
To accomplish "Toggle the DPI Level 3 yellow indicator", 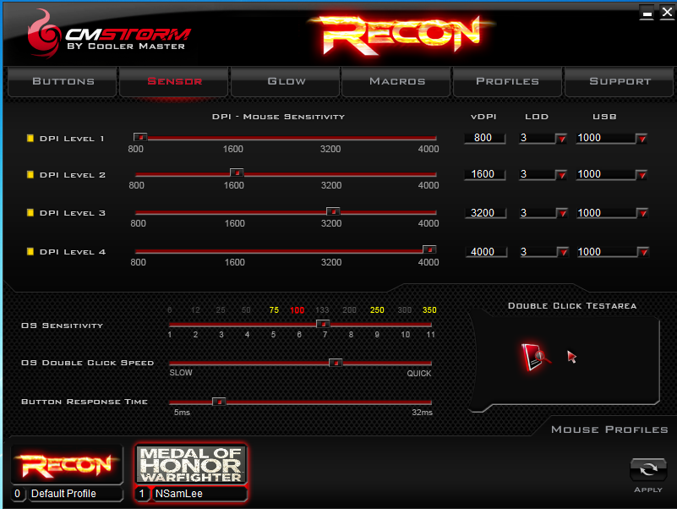I will 30,212.
